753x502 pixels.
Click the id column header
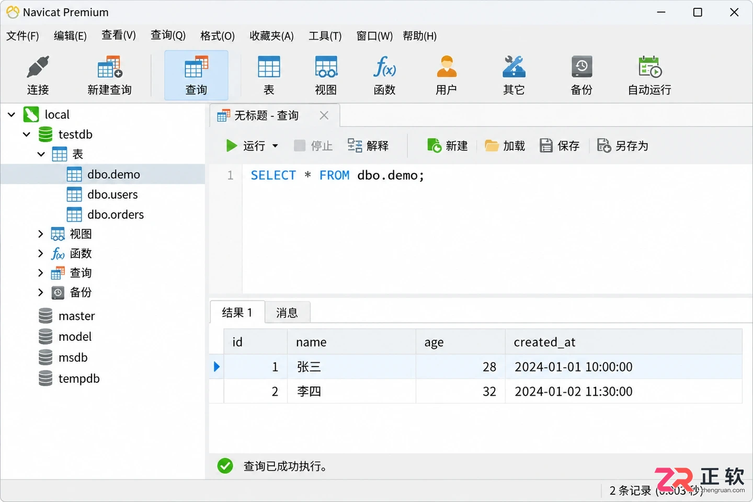(256, 342)
